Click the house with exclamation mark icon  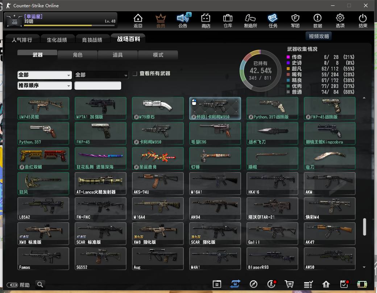tap(326, 284)
